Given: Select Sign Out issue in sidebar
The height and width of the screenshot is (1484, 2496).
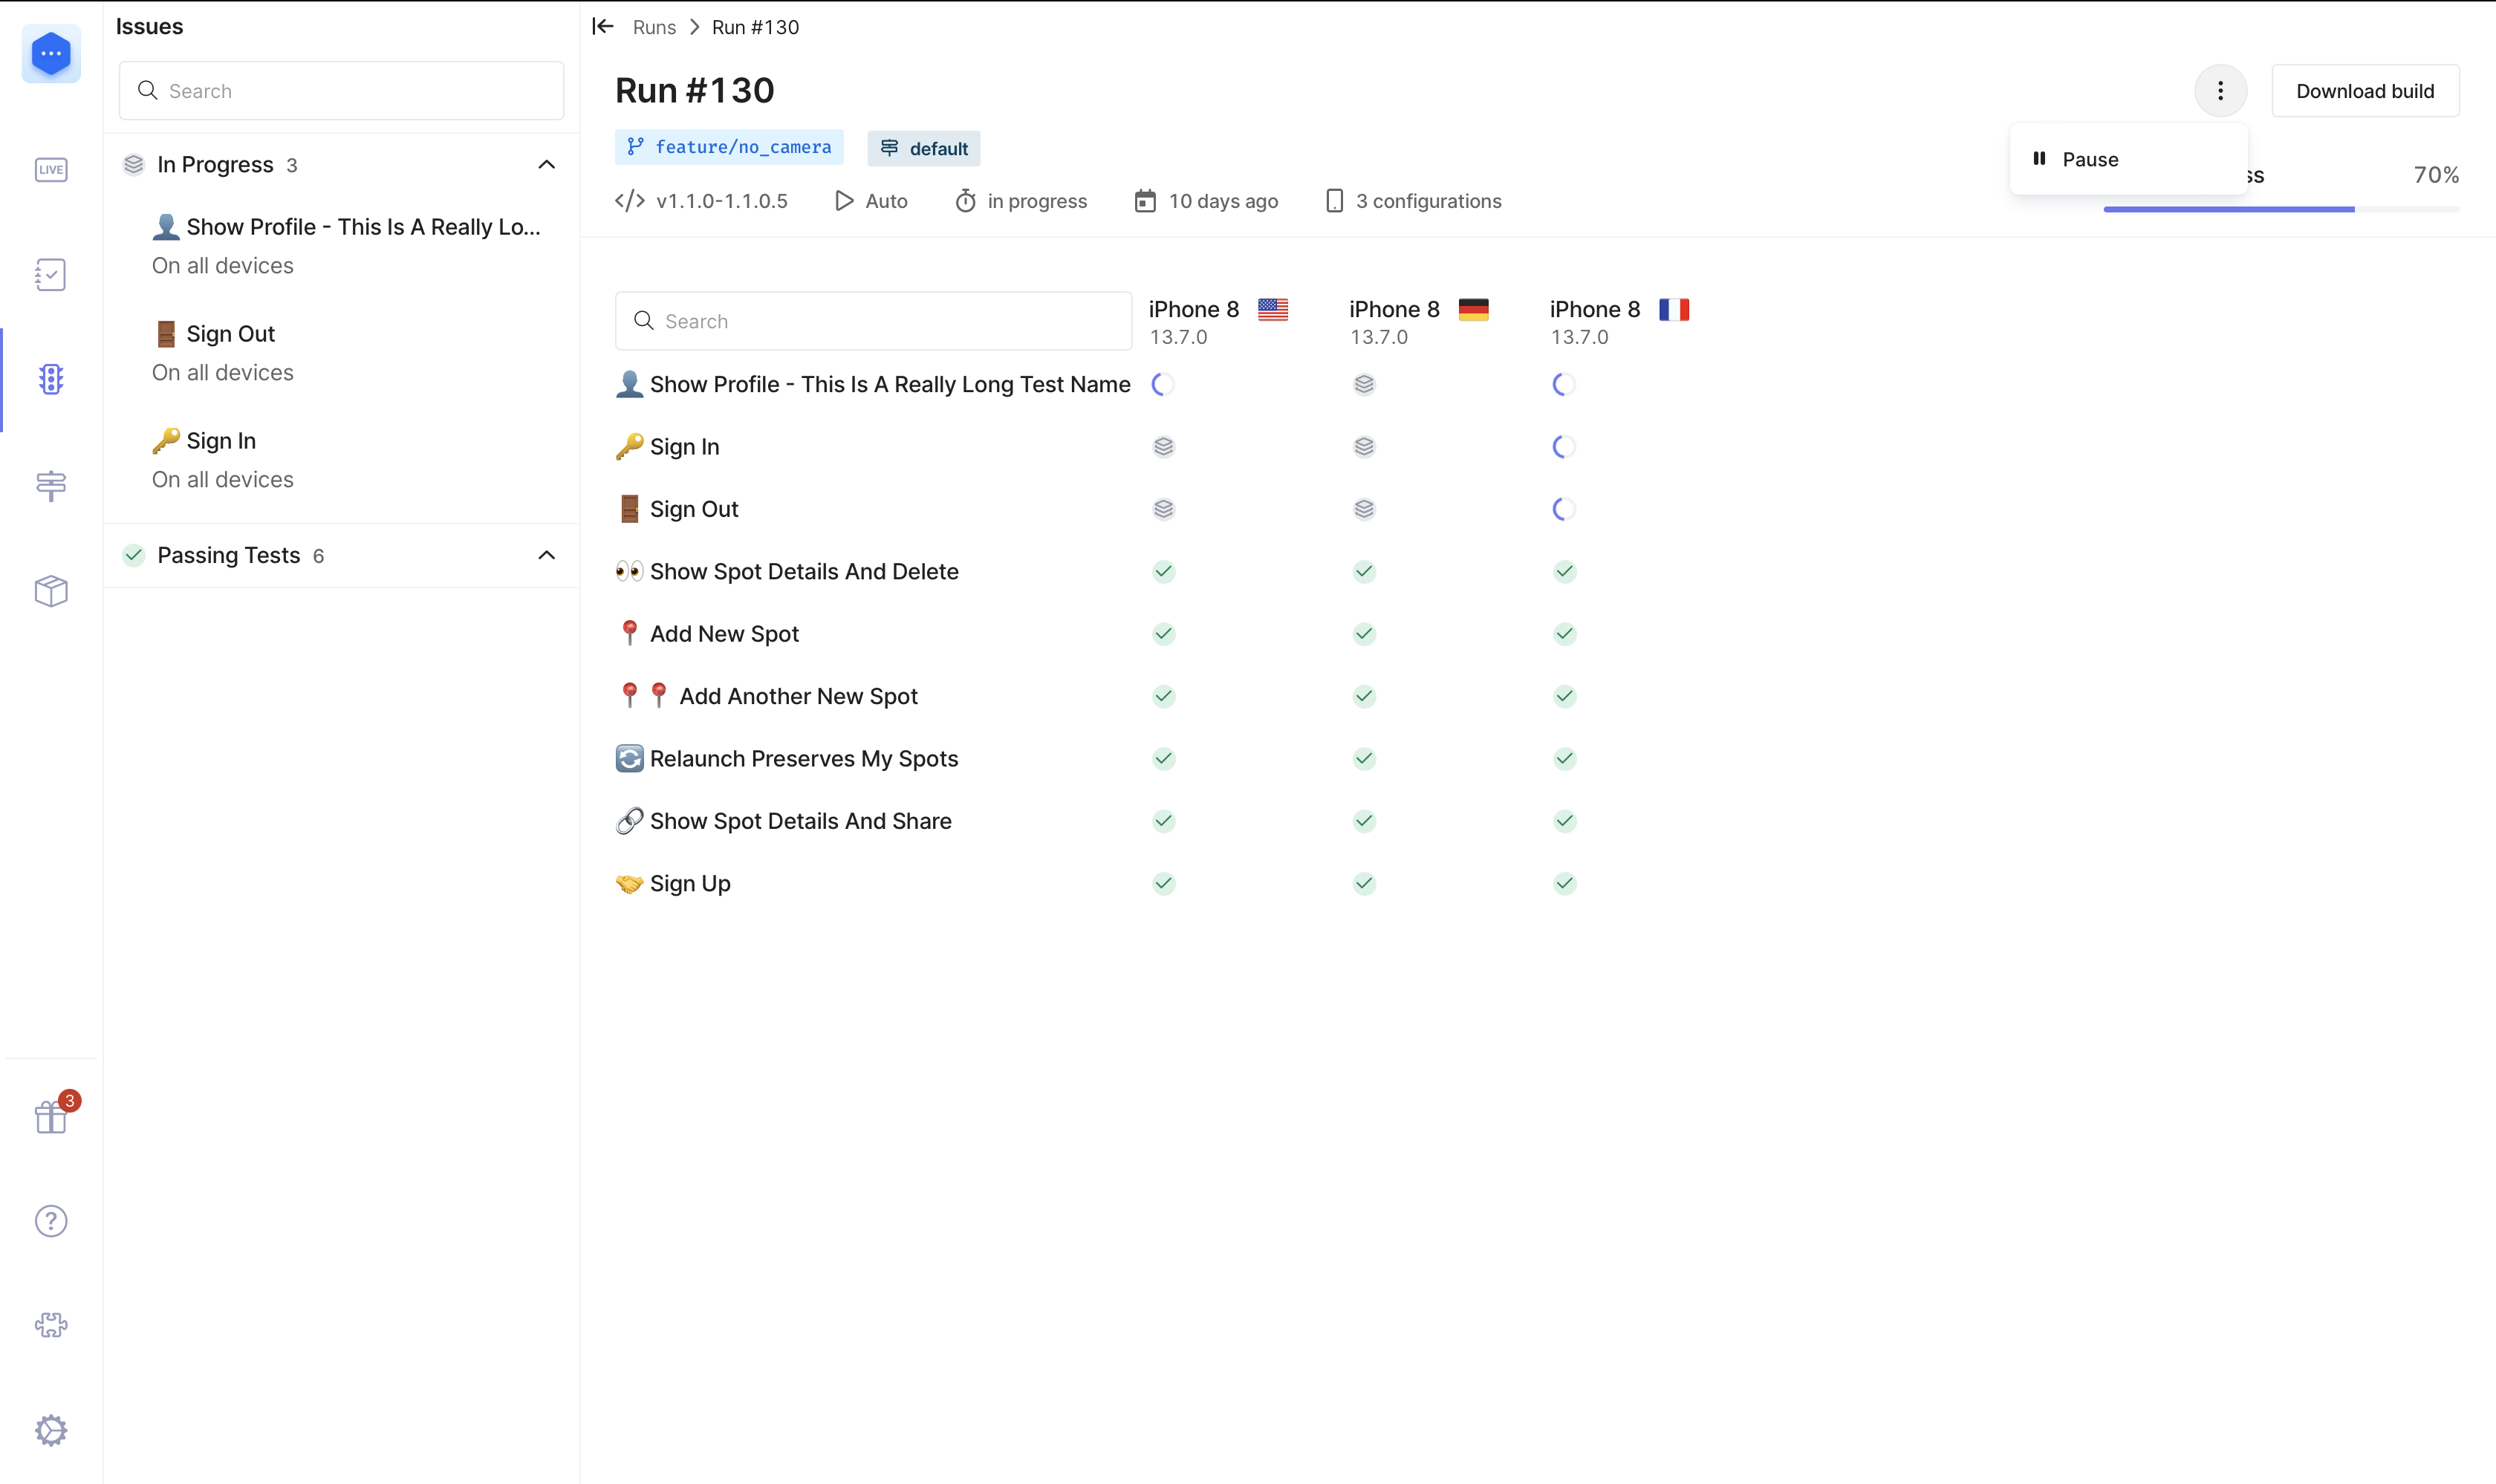Looking at the screenshot, I should tap(230, 334).
